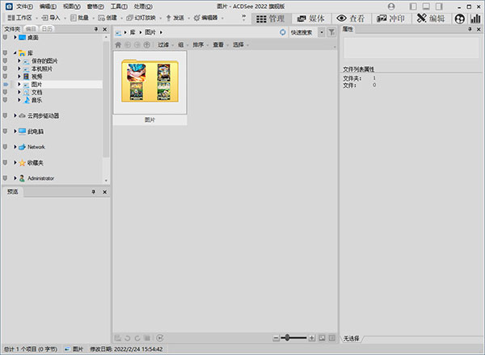Switch to the 管理 (Manage) mode
The height and width of the screenshot is (355, 485).
[272, 19]
